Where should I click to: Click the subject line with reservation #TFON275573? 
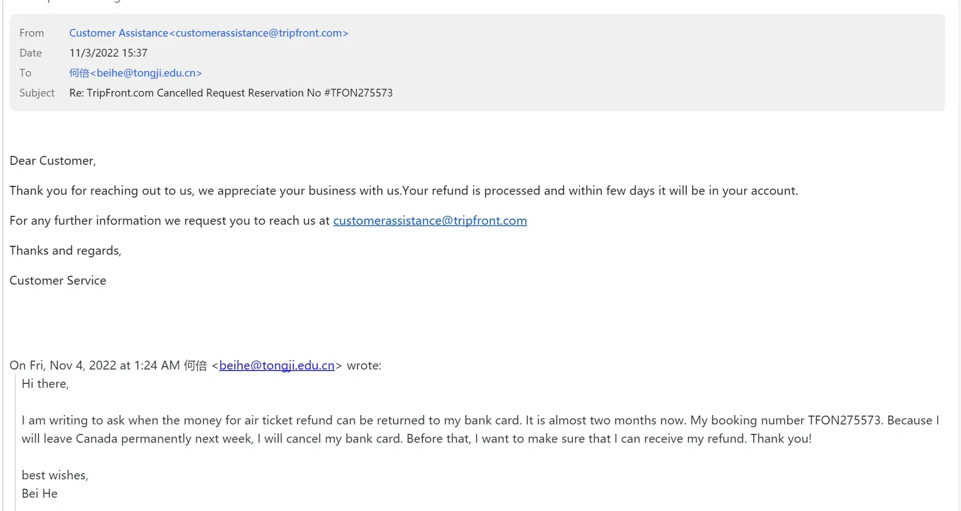(x=231, y=93)
